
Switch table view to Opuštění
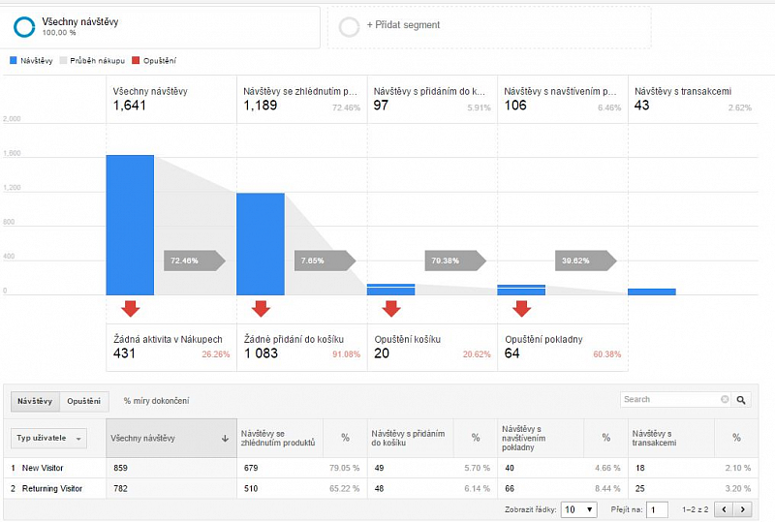pos(82,400)
